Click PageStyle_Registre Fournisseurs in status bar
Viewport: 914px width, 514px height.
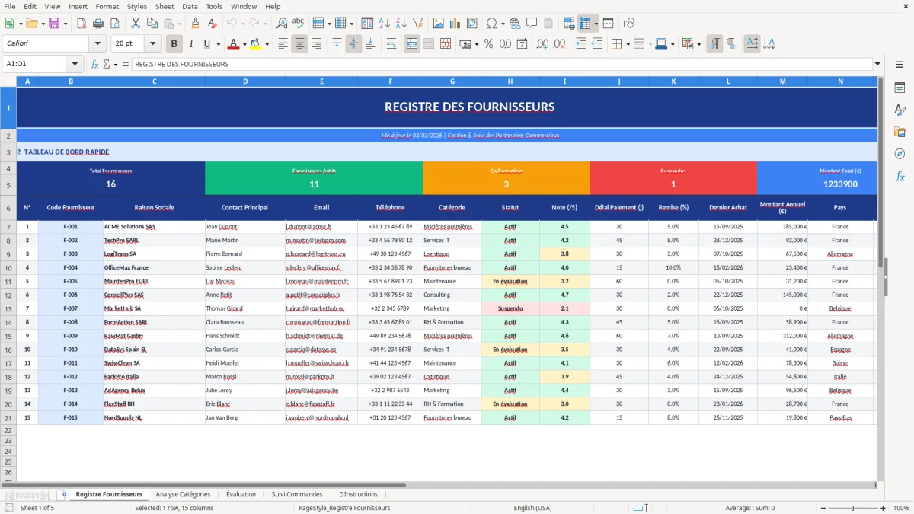coord(344,508)
